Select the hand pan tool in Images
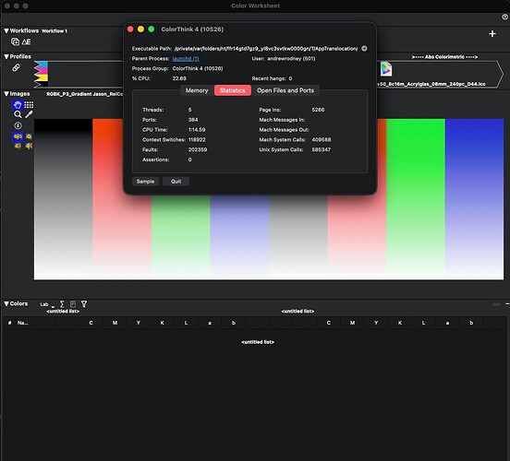This screenshot has width=510, height=461. [x=18, y=104]
